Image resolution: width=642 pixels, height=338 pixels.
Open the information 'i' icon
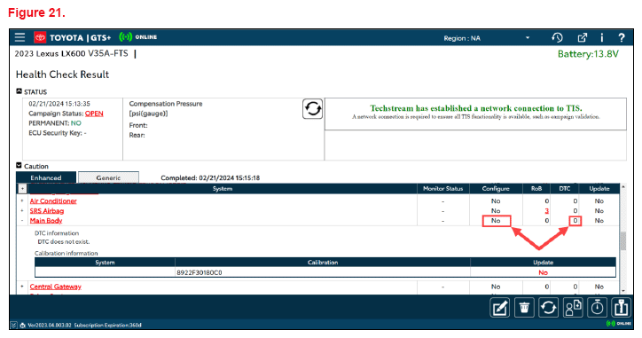tap(602, 37)
